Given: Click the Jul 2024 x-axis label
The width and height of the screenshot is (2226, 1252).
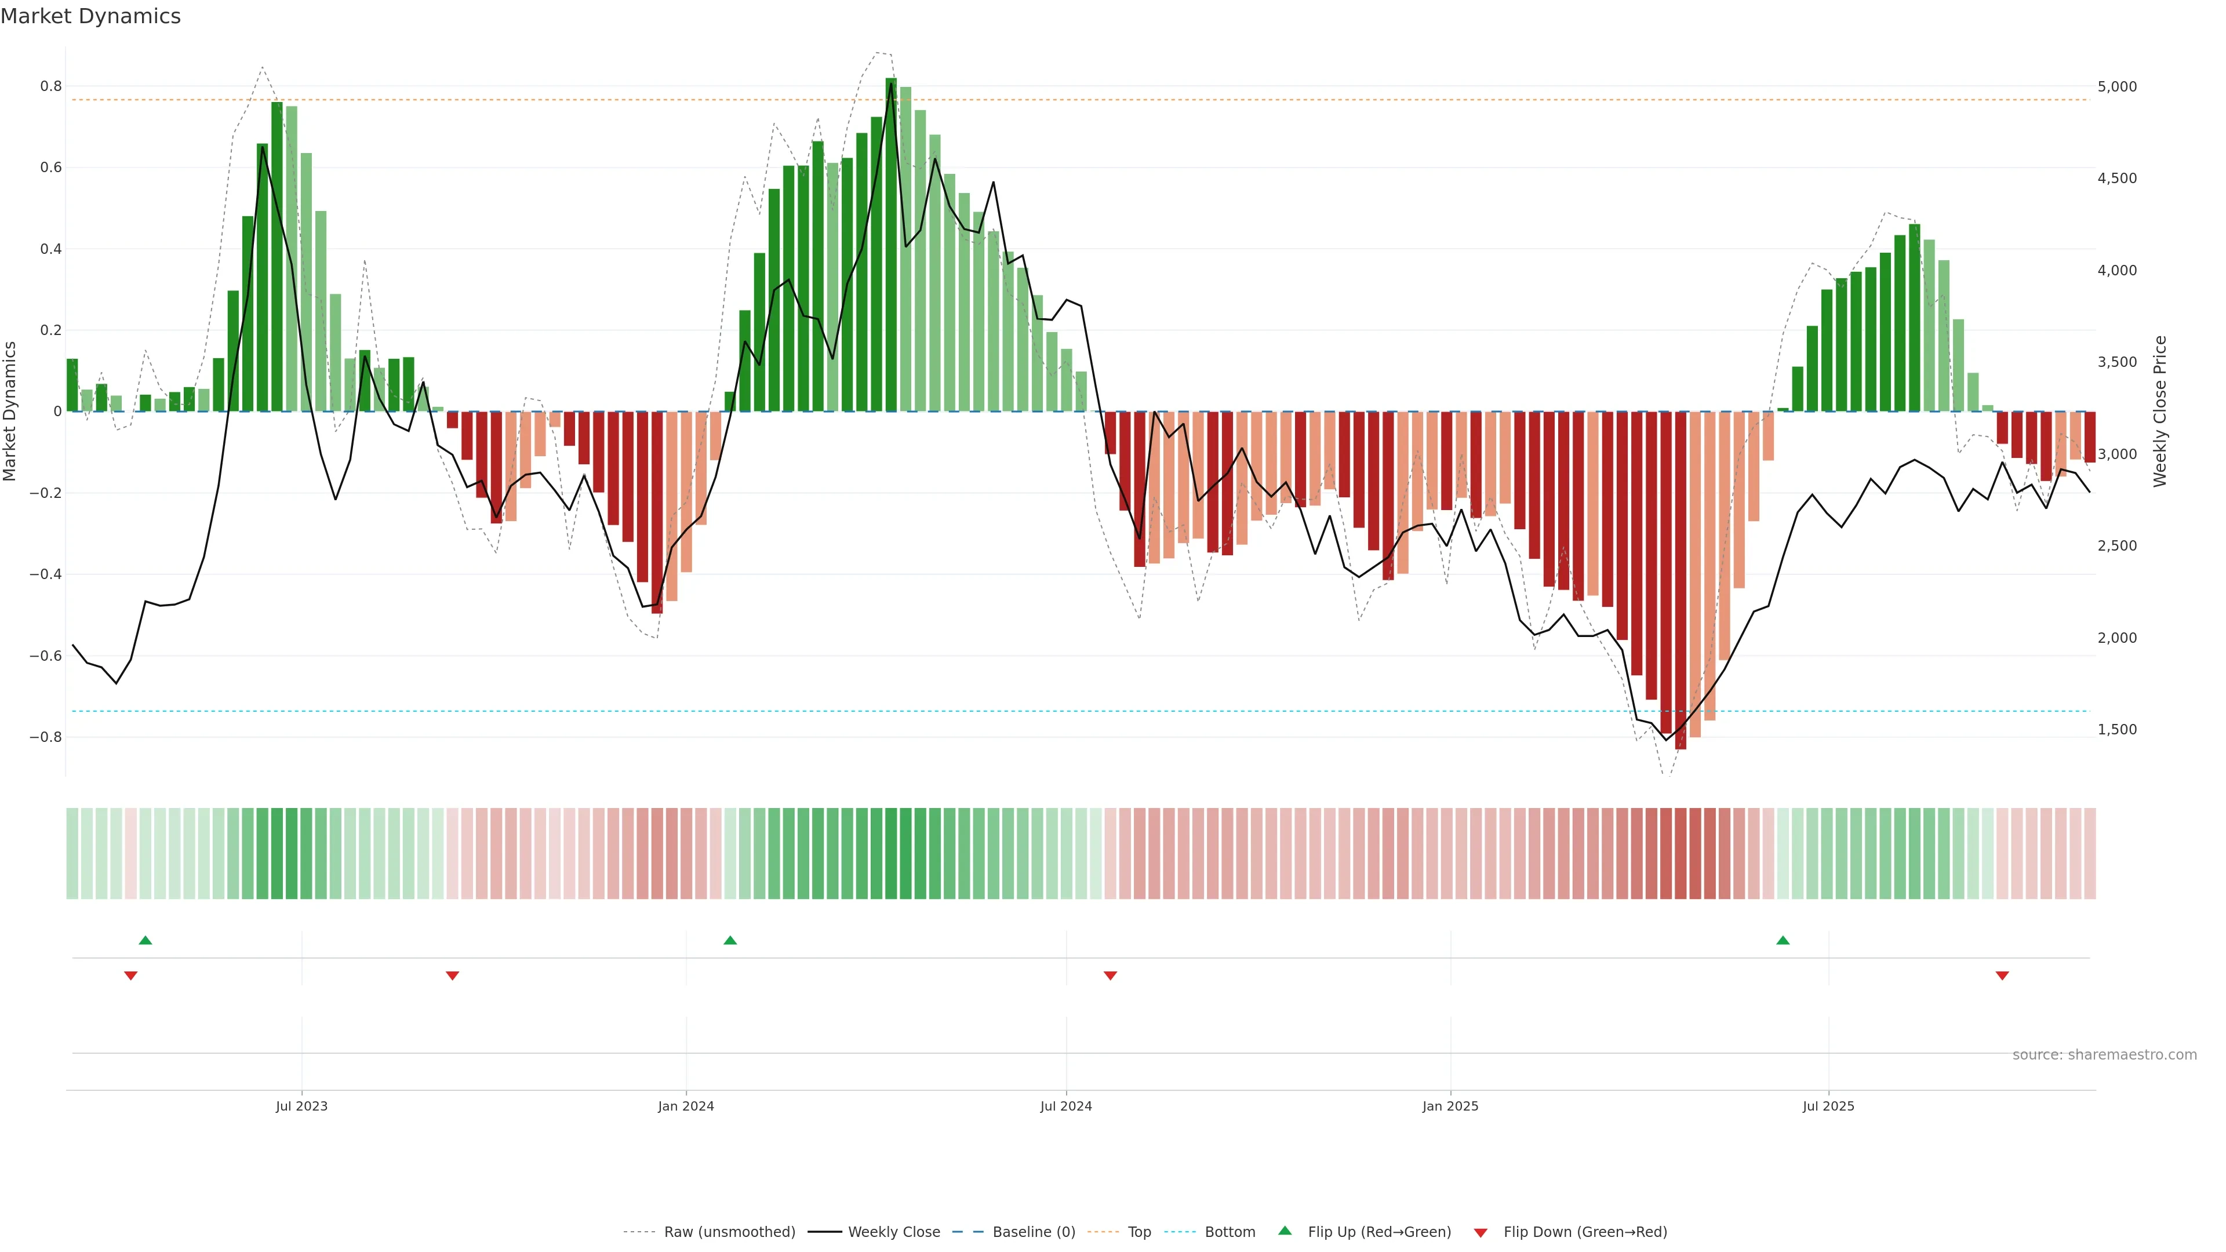Looking at the screenshot, I should coord(1065,1107).
